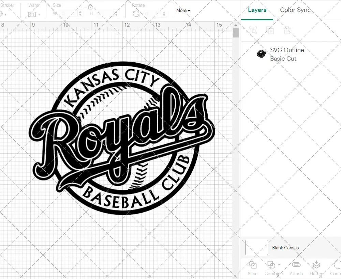Select the Layers tab
The image size is (341, 279).
click(x=257, y=10)
